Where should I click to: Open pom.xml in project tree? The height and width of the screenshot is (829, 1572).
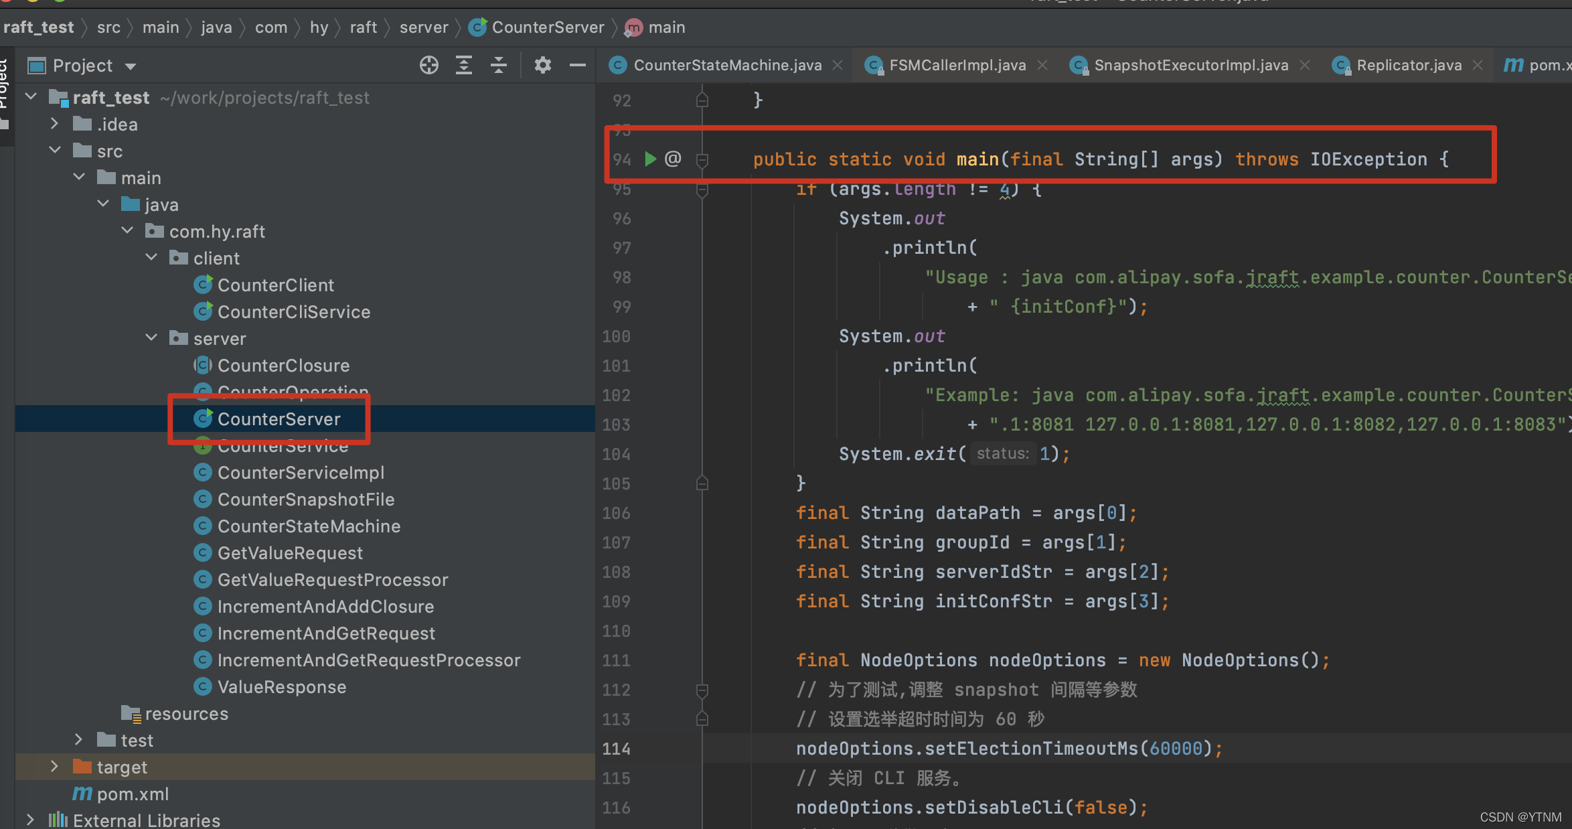pyautogui.click(x=133, y=794)
